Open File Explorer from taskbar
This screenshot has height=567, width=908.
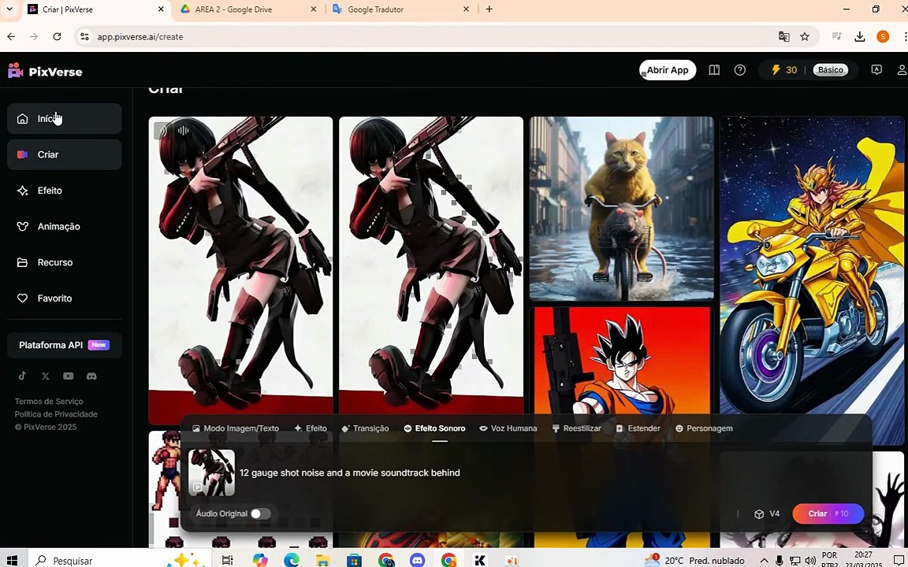[x=322, y=560]
